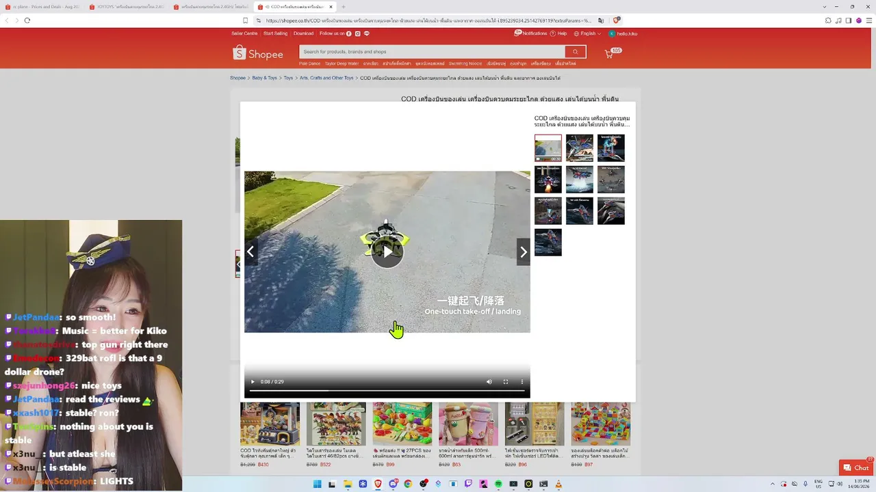Search the suggested term Pole Dance
Screen dimensions: 876x492
click(309, 64)
